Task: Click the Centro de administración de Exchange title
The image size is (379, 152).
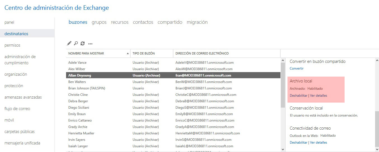Action: tap(57, 8)
